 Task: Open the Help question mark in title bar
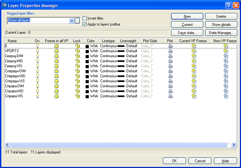tap(227, 5)
